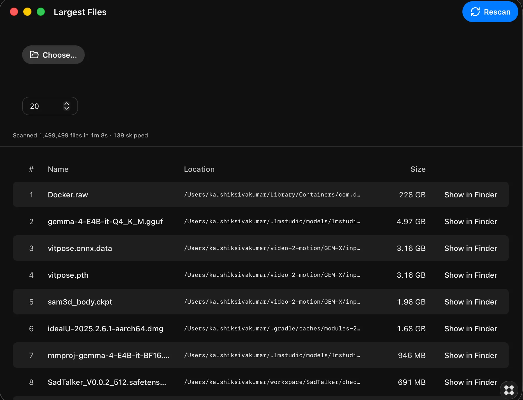This screenshot has width=523, height=400.
Task: Click the workspace/SadTalker location path
Action: click(x=272, y=382)
